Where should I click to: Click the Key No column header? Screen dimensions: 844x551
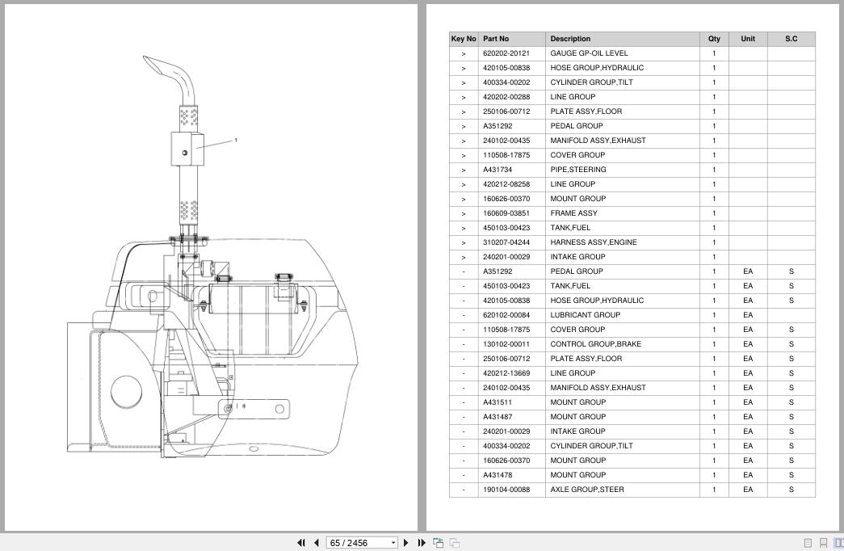(464, 39)
